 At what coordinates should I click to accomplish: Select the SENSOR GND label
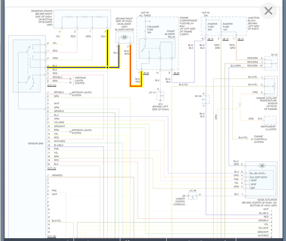click(x=36, y=143)
